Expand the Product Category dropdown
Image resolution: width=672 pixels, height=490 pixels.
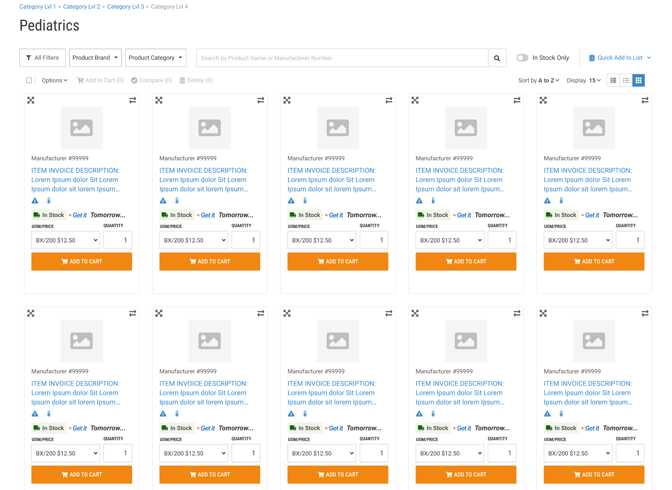(156, 58)
